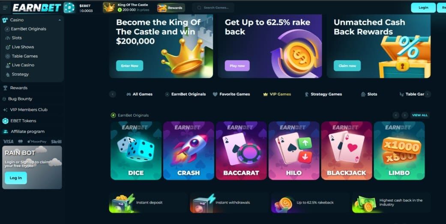
Task: Show next game categories with right arrow
Action: coord(428,94)
